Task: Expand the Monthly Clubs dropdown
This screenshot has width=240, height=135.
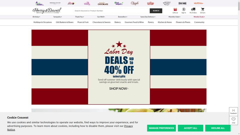Action: tap(174, 17)
